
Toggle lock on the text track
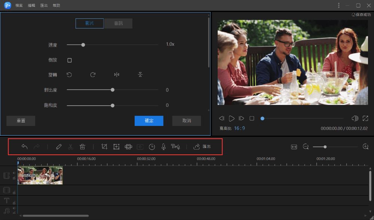click(14, 203)
